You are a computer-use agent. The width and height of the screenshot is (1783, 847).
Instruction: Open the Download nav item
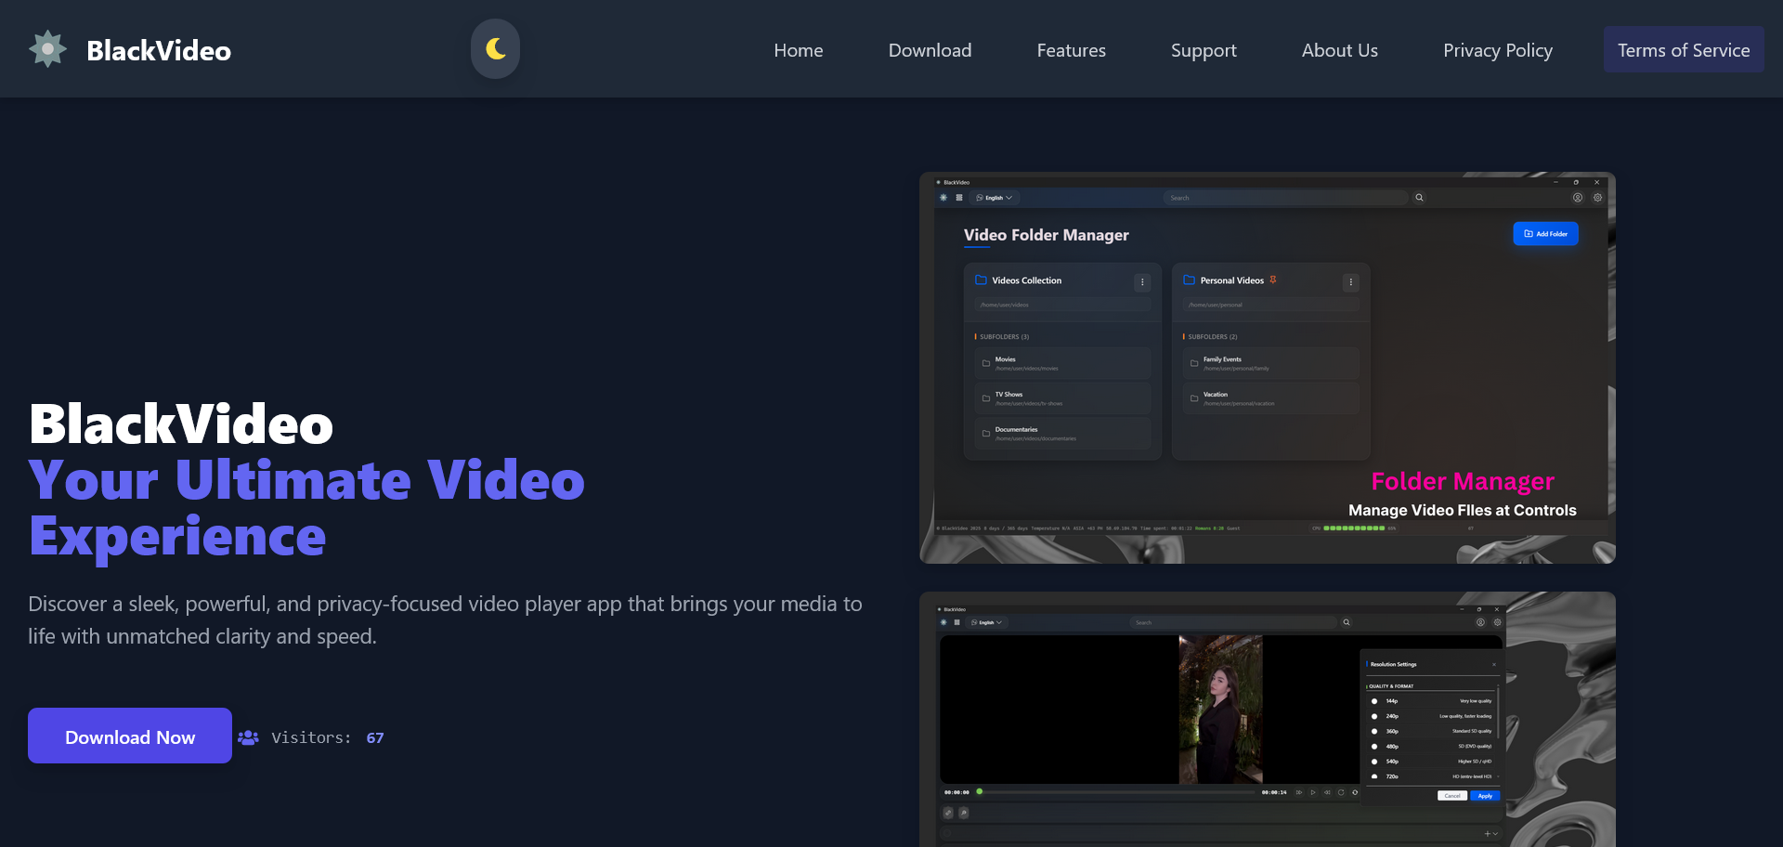pyautogui.click(x=930, y=50)
